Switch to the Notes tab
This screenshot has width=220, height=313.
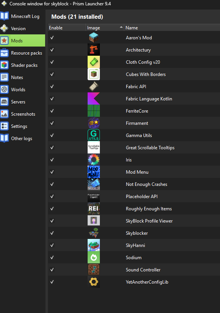coord(23,77)
